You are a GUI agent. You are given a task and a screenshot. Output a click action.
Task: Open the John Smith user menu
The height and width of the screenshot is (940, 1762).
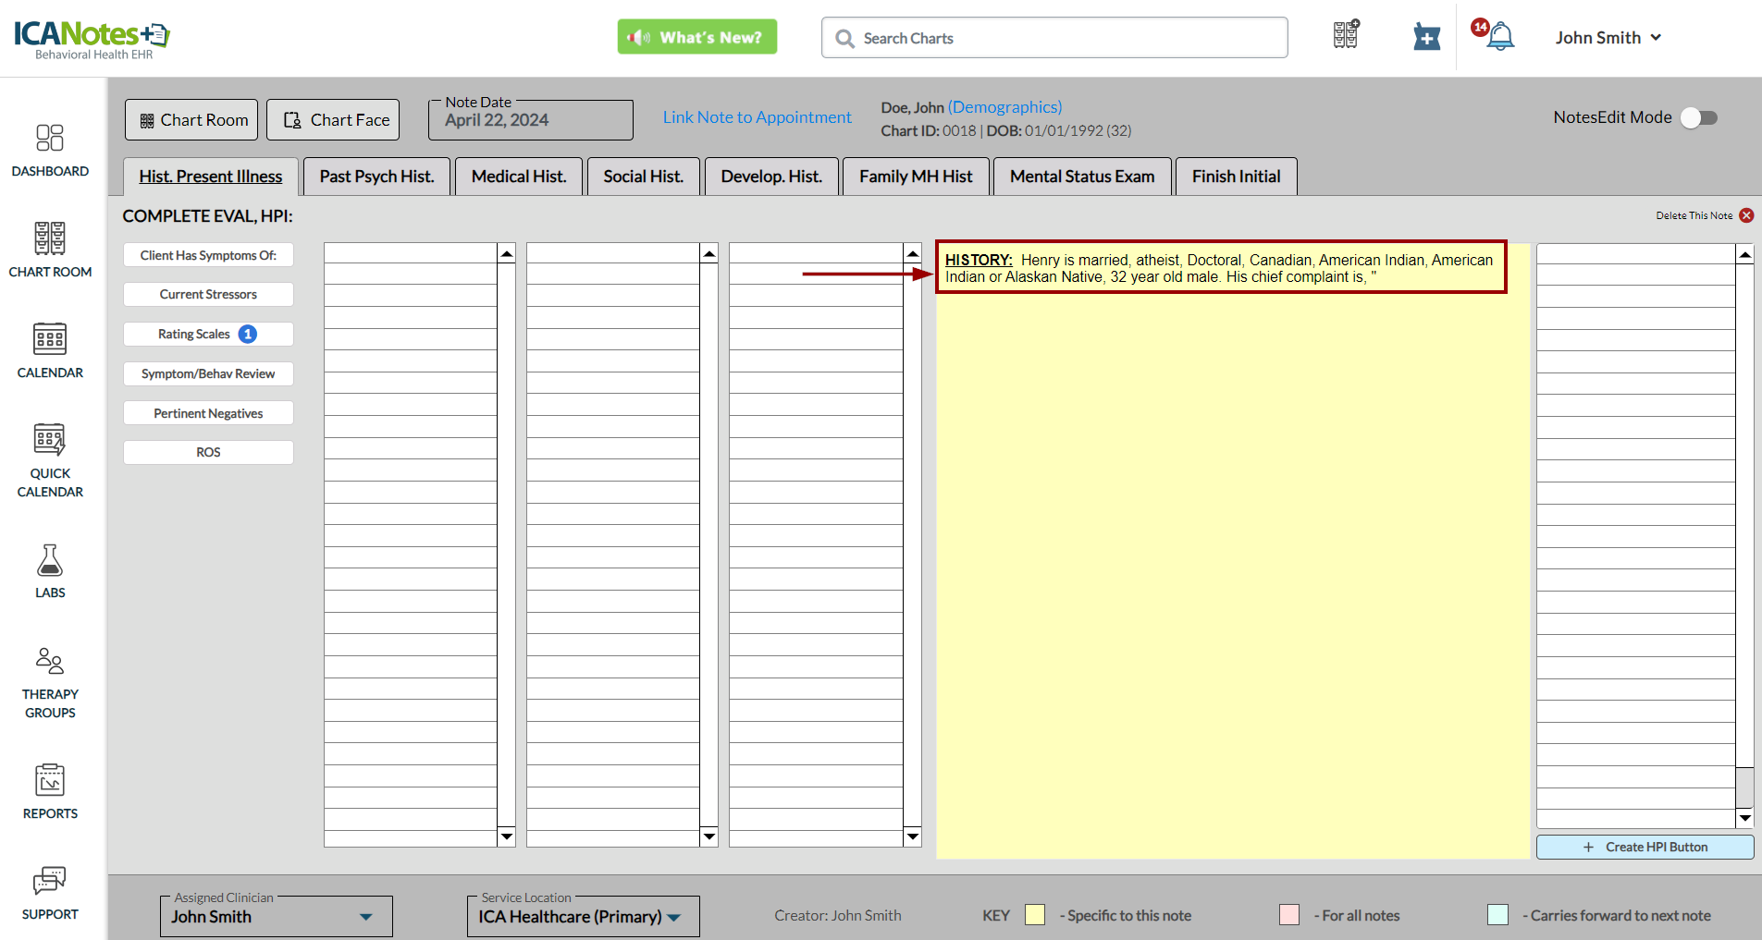click(1608, 38)
